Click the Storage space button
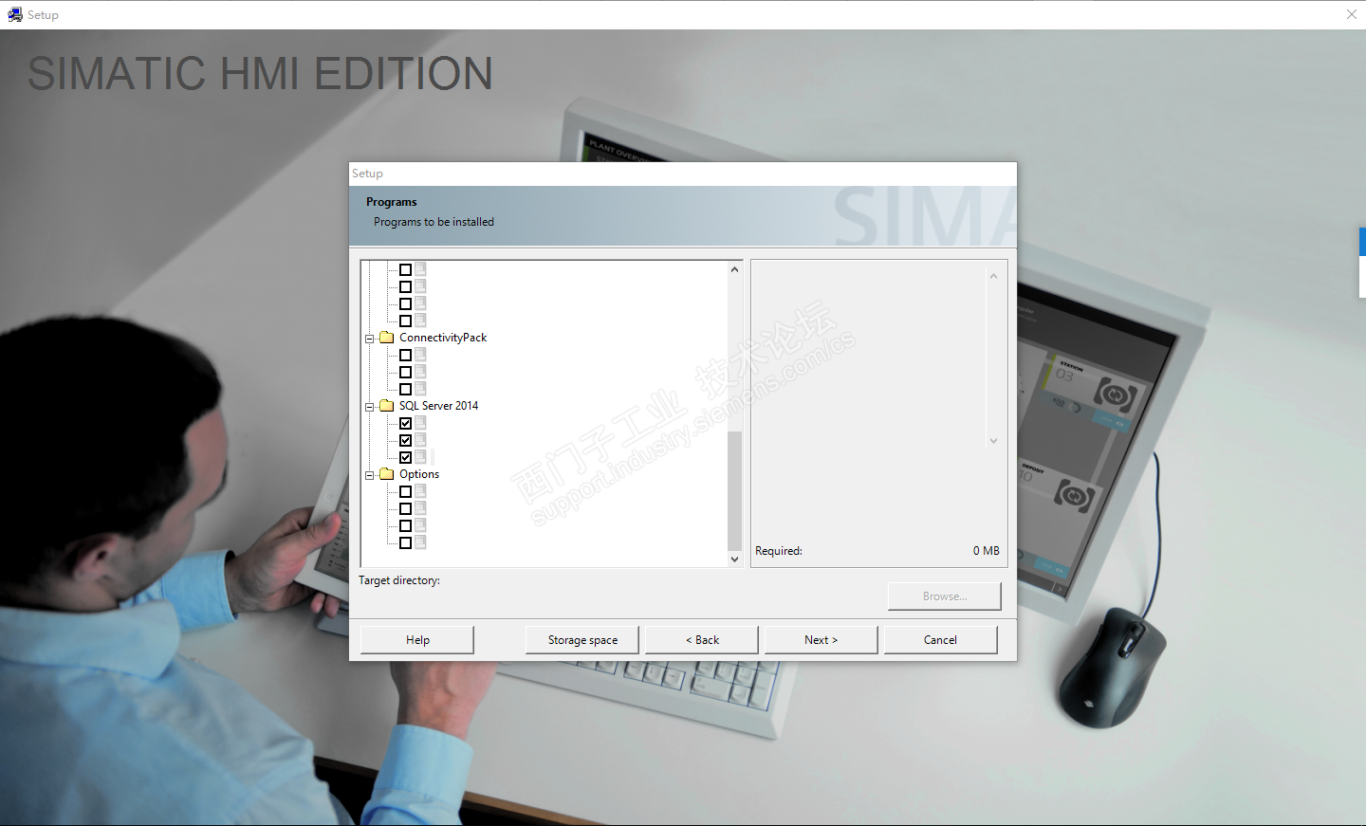The height and width of the screenshot is (826, 1366). tap(582, 640)
